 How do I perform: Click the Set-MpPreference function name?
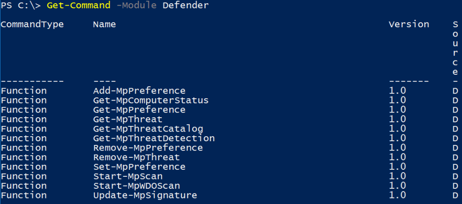click(139, 167)
